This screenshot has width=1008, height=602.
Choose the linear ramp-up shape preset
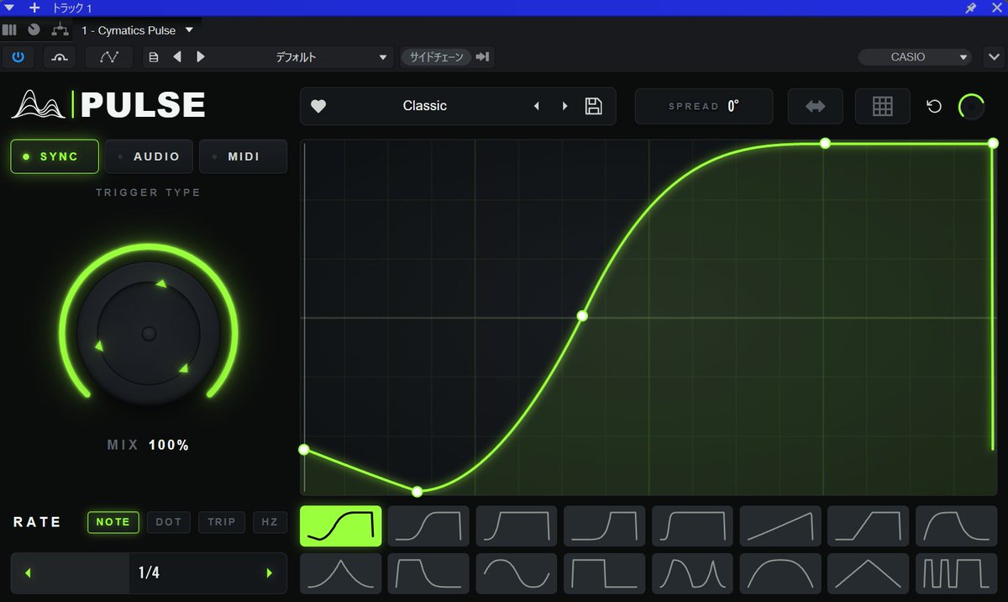[x=780, y=526]
